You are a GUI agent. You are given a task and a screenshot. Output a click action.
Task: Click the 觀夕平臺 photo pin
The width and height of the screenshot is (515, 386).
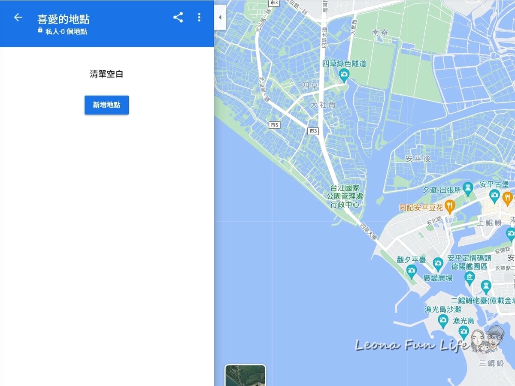[x=412, y=270]
